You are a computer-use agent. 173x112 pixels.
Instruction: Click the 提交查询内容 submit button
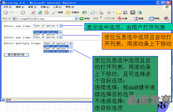(x=16, y=55)
